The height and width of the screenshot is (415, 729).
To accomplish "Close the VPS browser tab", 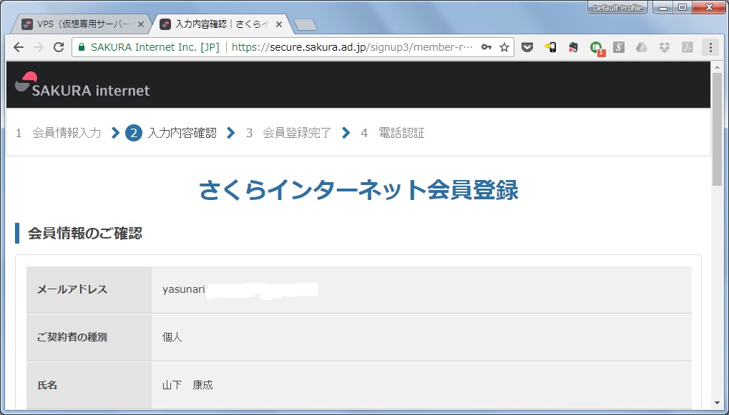I will [141, 24].
